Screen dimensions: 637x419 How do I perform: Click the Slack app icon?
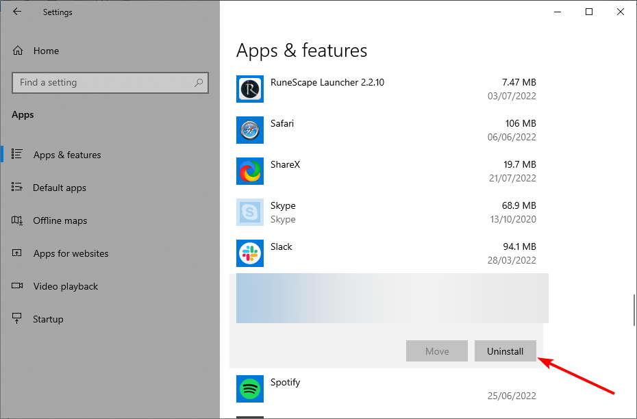(x=250, y=253)
